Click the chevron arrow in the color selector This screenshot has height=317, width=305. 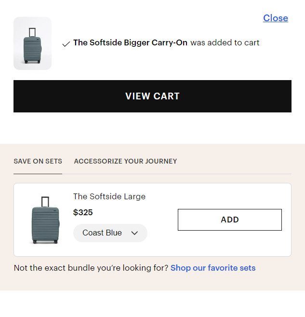tap(134, 233)
